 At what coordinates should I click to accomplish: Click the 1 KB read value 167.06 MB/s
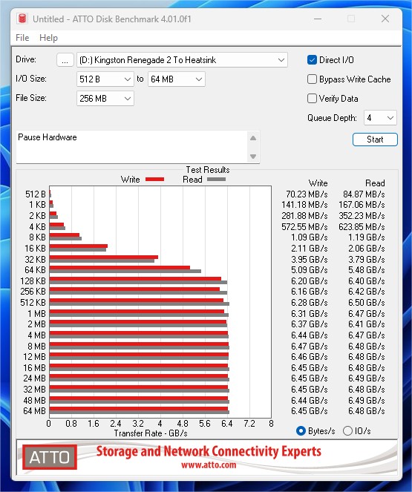[362, 205]
